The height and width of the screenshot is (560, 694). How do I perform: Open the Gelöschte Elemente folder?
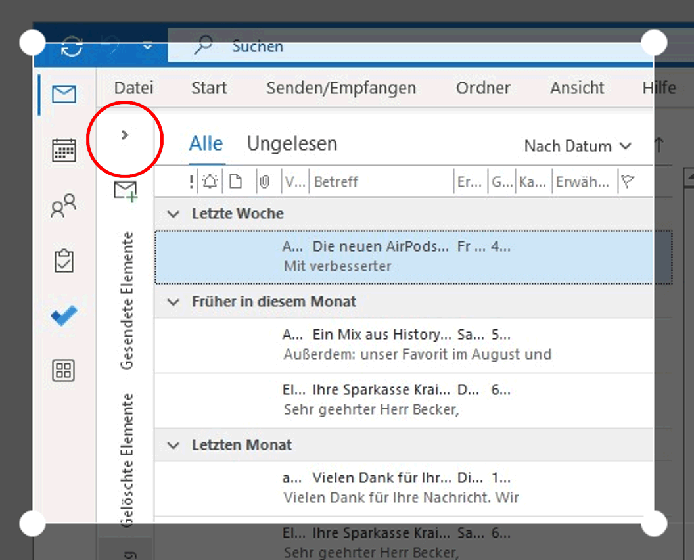point(127,460)
